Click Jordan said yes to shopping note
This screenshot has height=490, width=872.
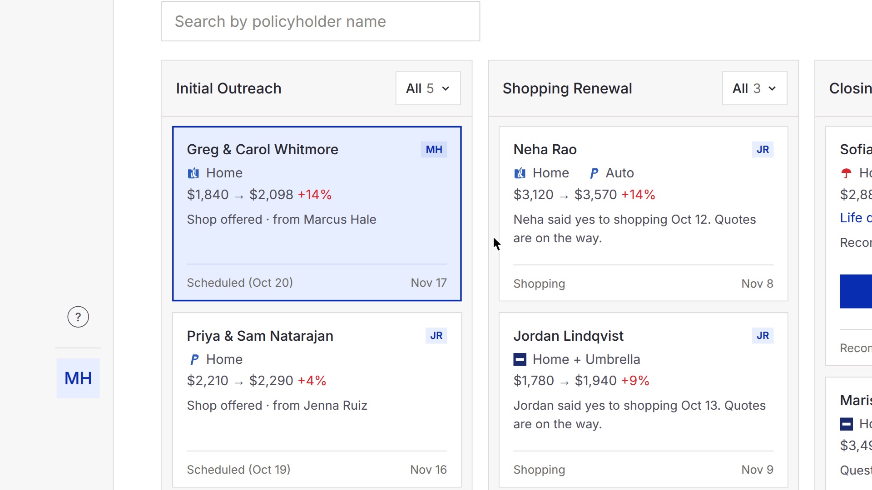pos(639,415)
